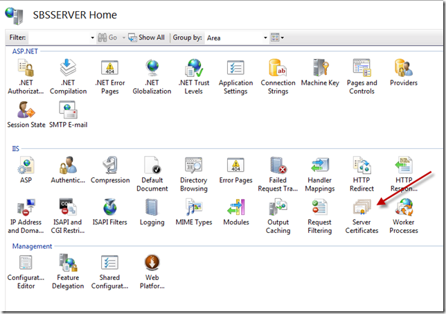Collapse the Management group header
This screenshot has height=314, width=446.
click(x=32, y=246)
